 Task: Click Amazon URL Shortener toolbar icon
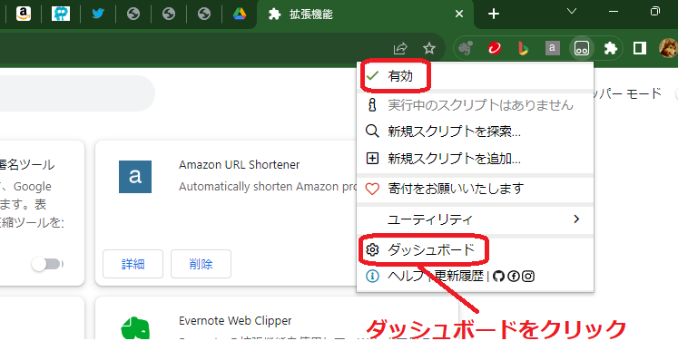point(552,48)
